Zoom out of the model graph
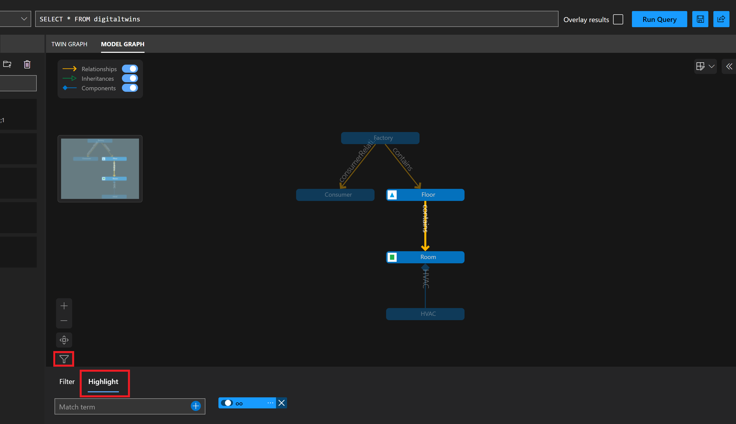736x424 pixels. 64,321
